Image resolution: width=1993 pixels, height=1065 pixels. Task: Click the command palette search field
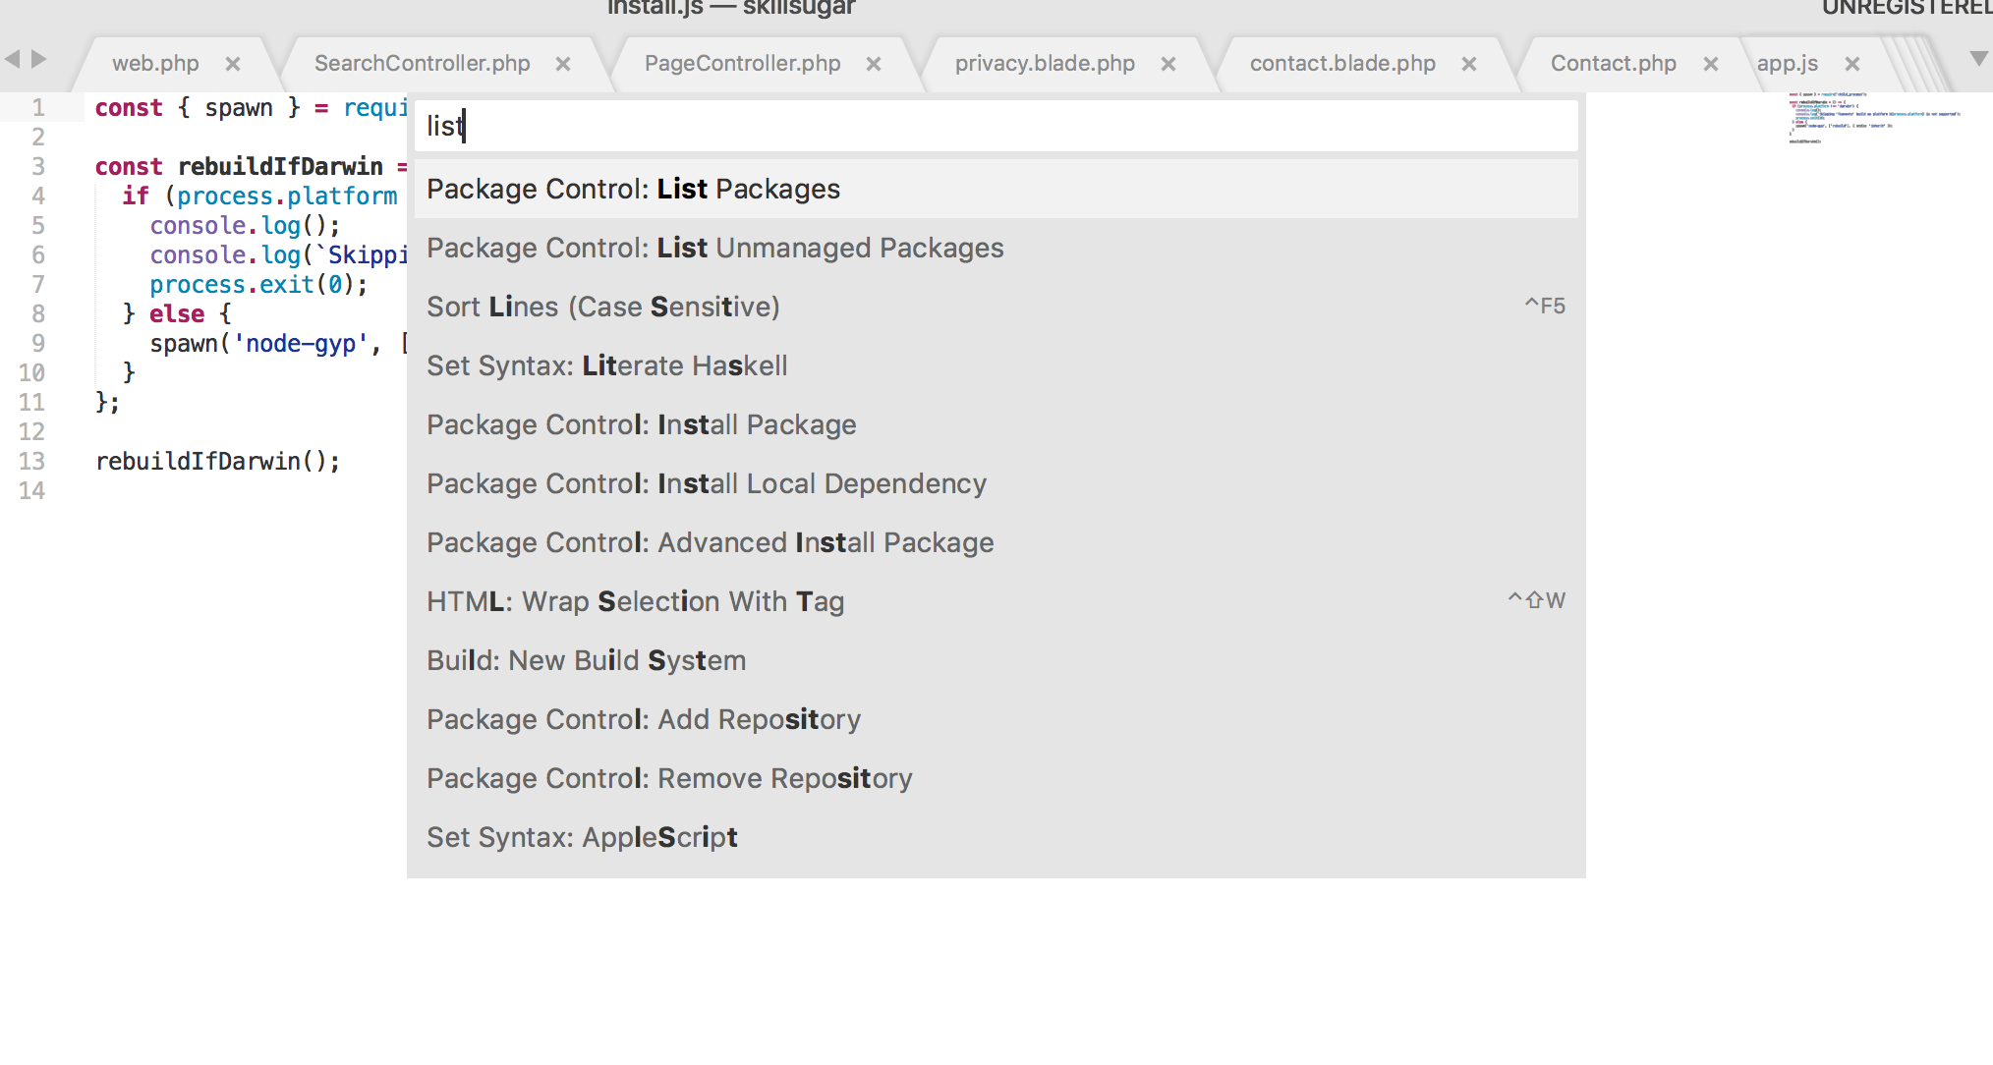point(996,126)
